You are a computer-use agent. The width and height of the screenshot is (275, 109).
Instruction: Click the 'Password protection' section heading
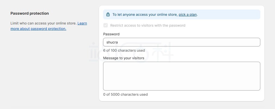click(30, 13)
